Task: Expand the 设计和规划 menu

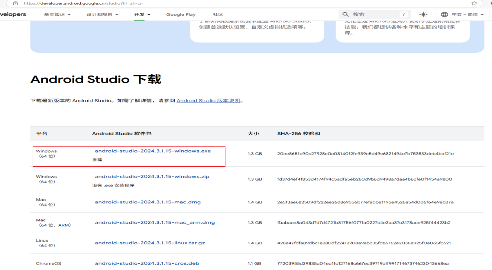Action: (102, 14)
